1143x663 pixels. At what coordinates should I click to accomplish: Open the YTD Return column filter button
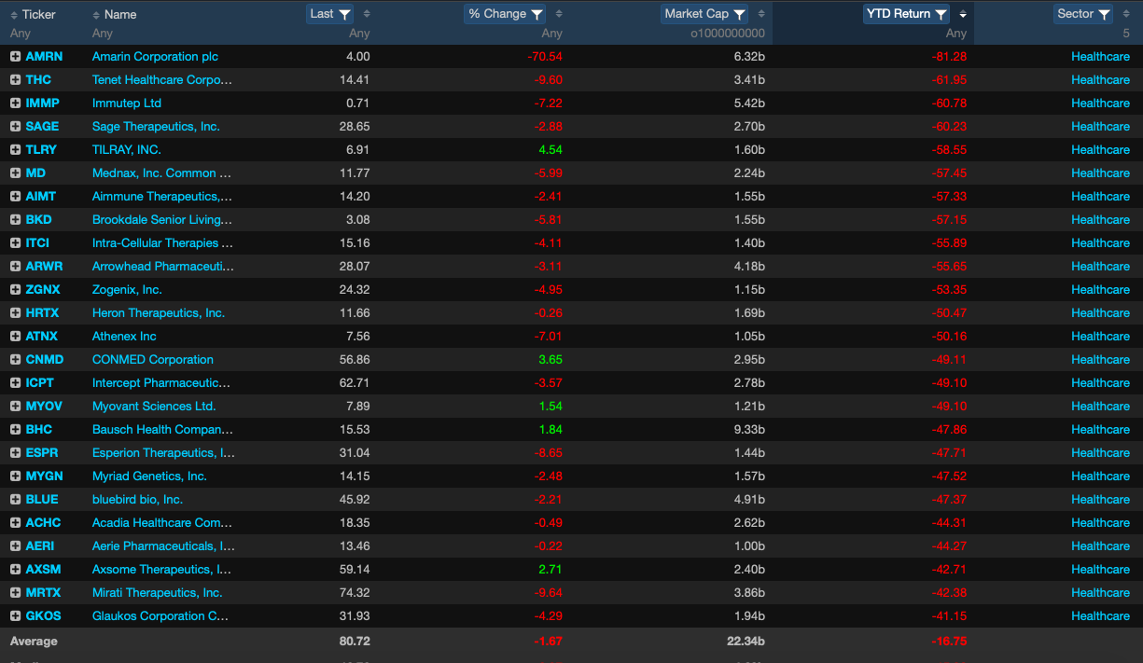907,14
